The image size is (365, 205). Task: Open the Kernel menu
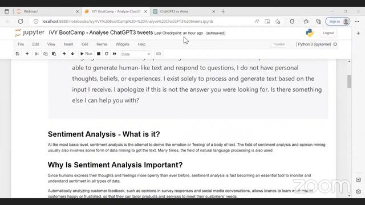(102, 44)
